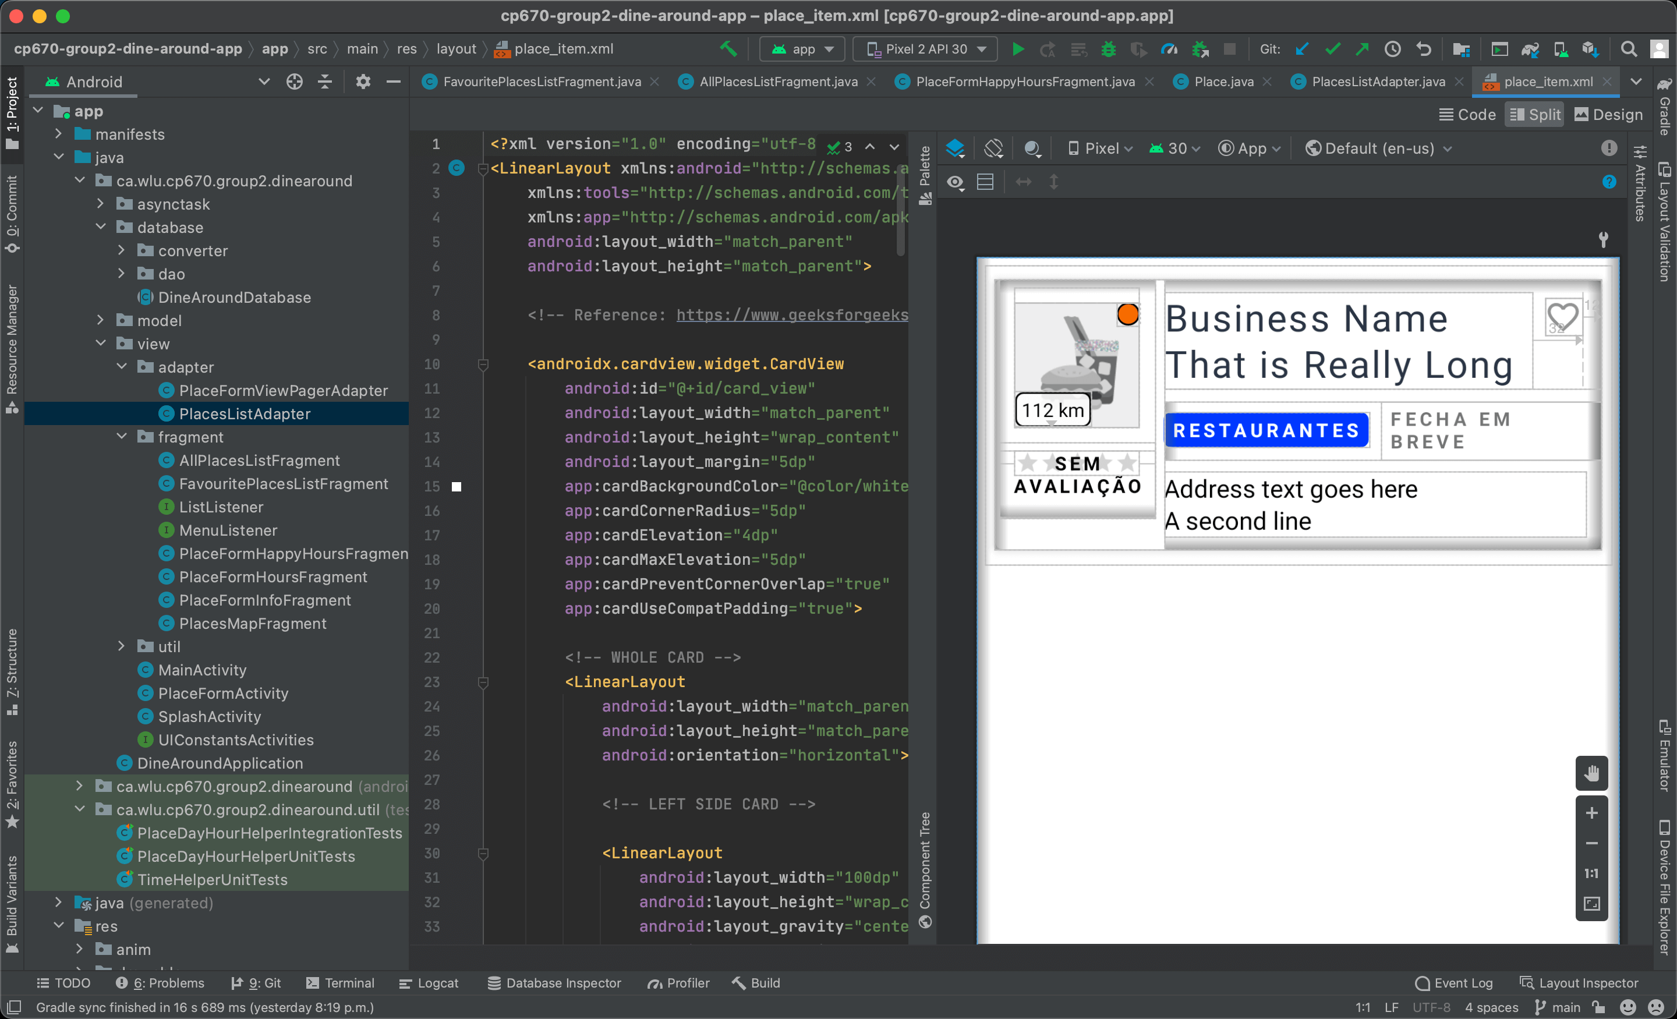Push changes with the Git arrow icon
Viewport: 1677px width, 1019px height.
point(1362,49)
